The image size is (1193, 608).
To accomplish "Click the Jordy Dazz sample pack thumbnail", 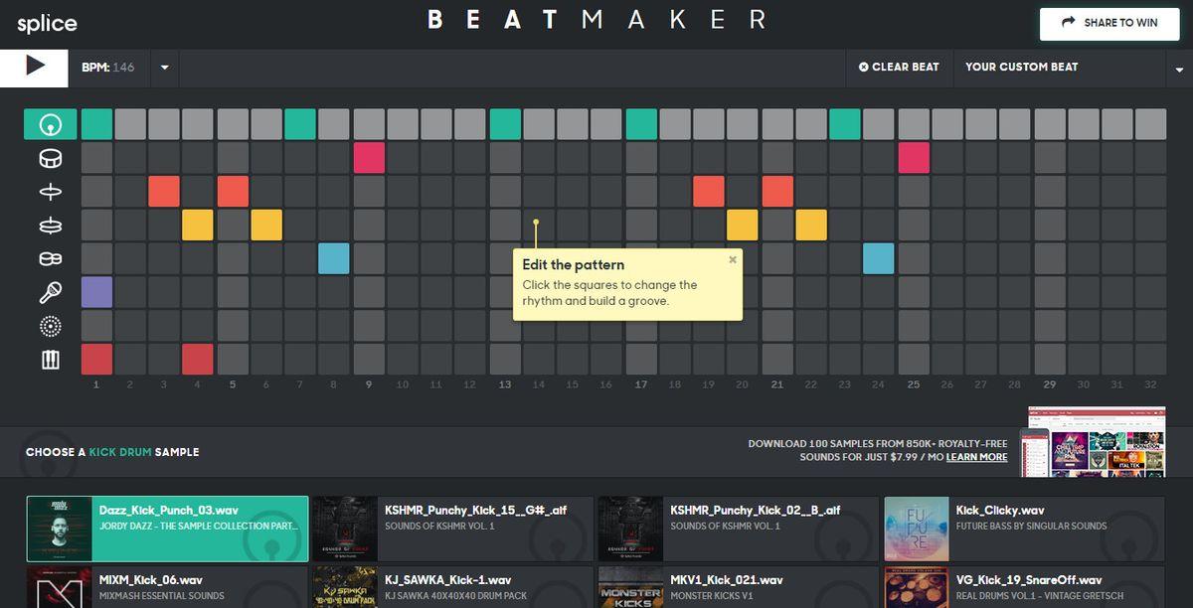I will [x=60, y=530].
